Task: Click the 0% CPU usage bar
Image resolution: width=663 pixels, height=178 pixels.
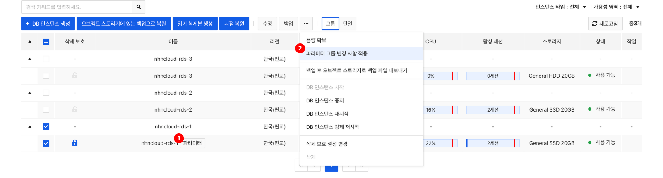Action: (441, 76)
